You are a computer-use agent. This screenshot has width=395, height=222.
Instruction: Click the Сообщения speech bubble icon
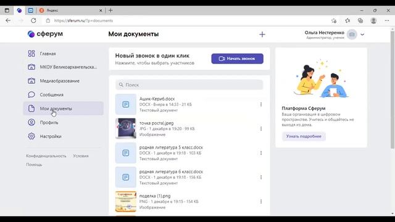[x=31, y=94]
